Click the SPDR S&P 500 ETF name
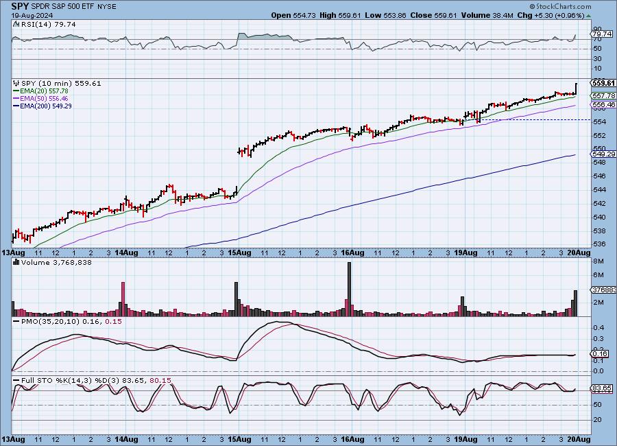The height and width of the screenshot is (446, 617). tap(62, 7)
